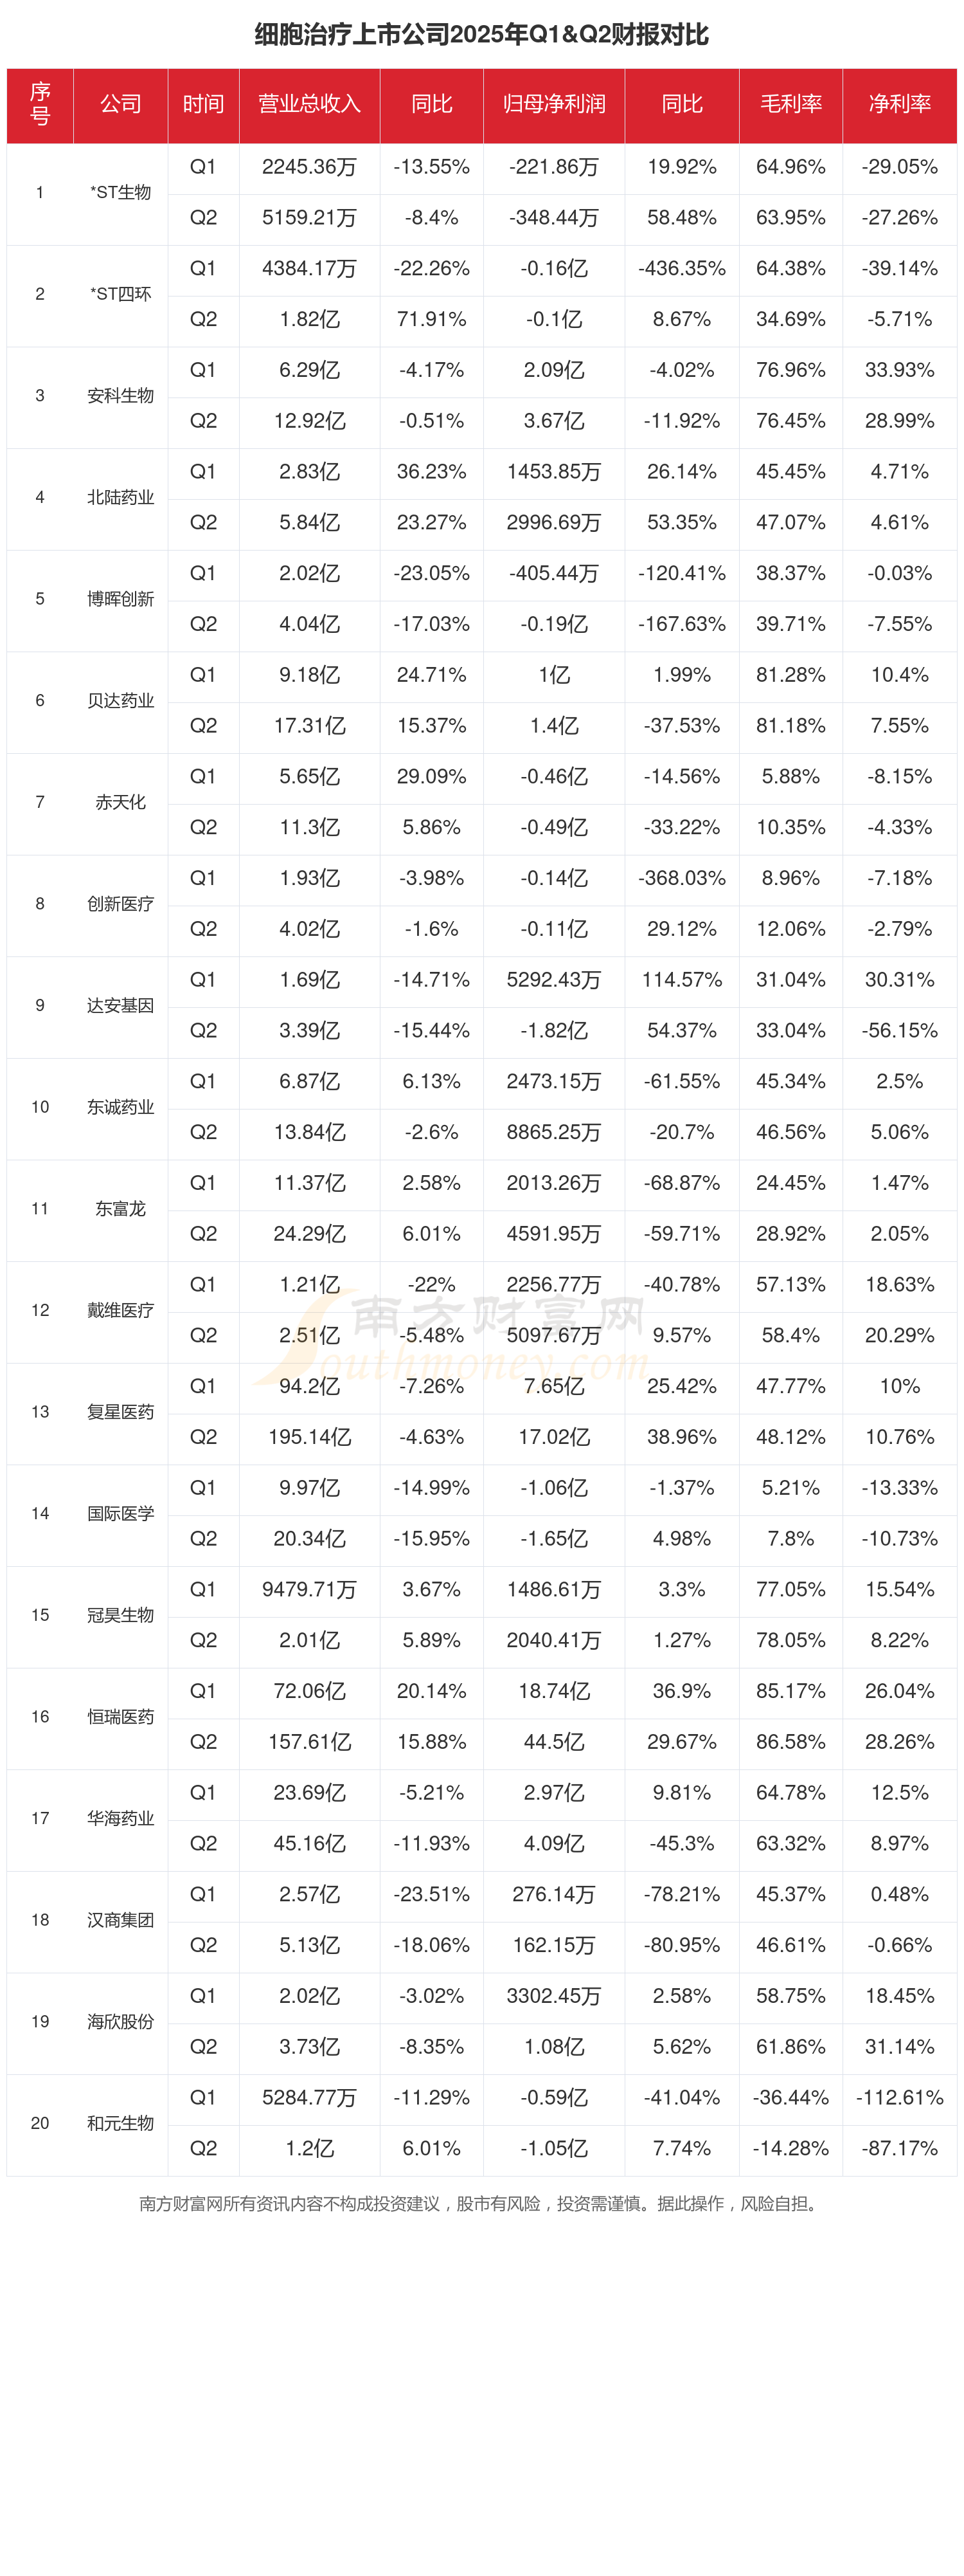964x2576 pixels.
Task: Click the disclaimer text at table bottom
Action: click(481, 2204)
